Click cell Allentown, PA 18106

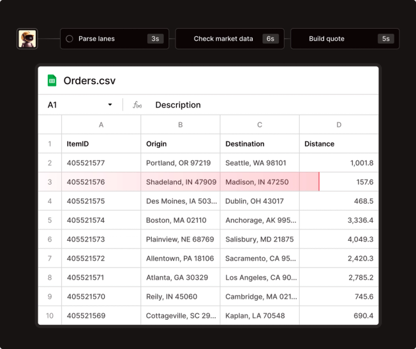(x=181, y=258)
